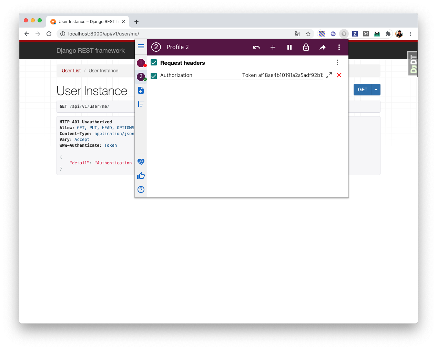
Task: Toggle the Request headers checkbox
Action: 154,62
